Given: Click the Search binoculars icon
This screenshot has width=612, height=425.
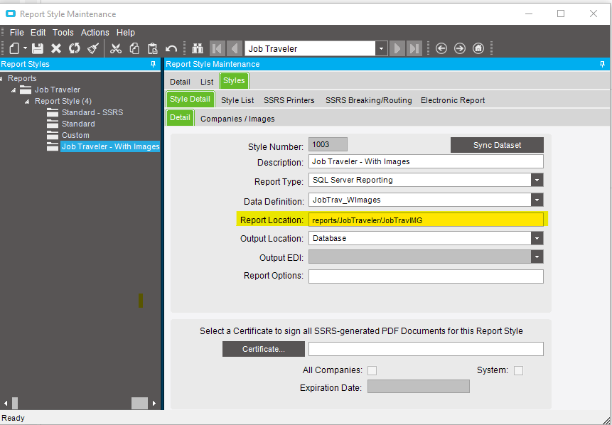Looking at the screenshot, I should tap(198, 48).
